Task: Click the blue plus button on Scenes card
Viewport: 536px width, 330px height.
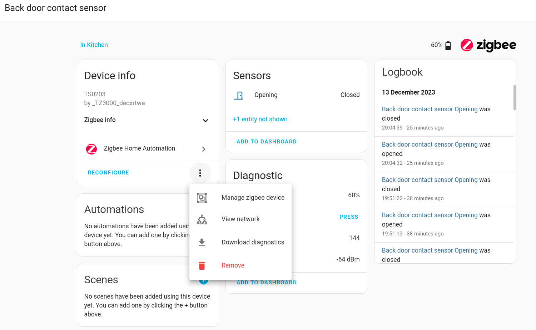Action: pos(204,280)
